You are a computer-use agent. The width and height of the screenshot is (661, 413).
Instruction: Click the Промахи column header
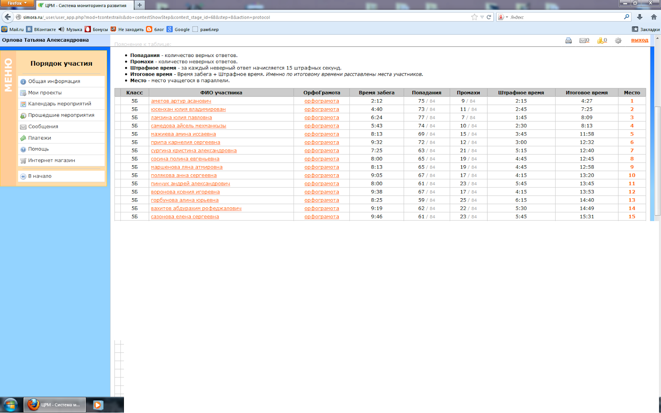pyautogui.click(x=468, y=93)
